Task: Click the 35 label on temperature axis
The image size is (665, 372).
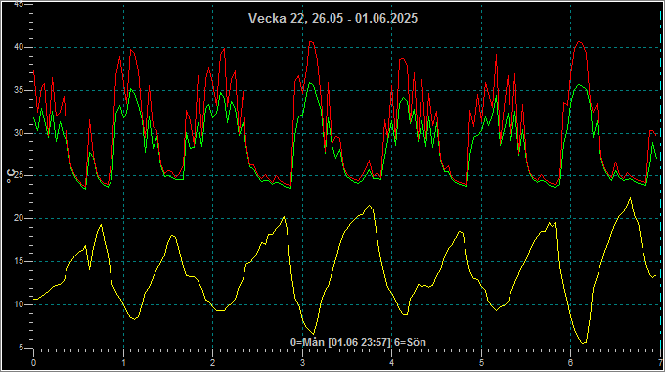Action: click(x=19, y=90)
